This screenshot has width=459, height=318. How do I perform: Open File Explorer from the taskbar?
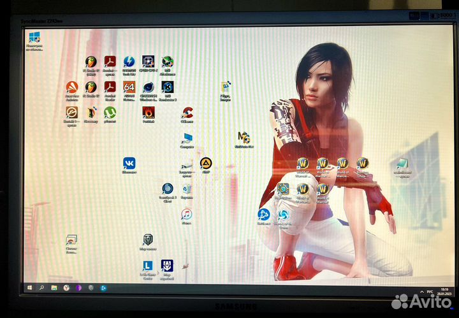click(x=54, y=288)
